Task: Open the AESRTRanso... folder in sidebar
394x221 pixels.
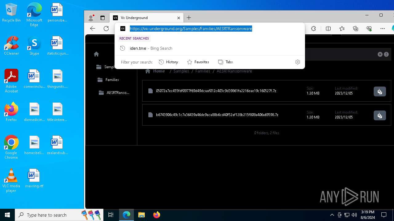Action: [x=114, y=93]
